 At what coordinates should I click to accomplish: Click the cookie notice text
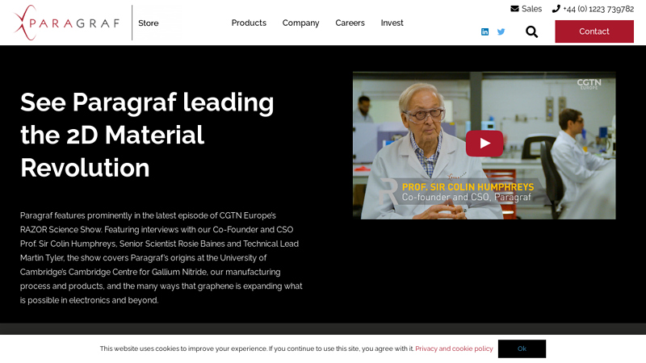(257, 348)
